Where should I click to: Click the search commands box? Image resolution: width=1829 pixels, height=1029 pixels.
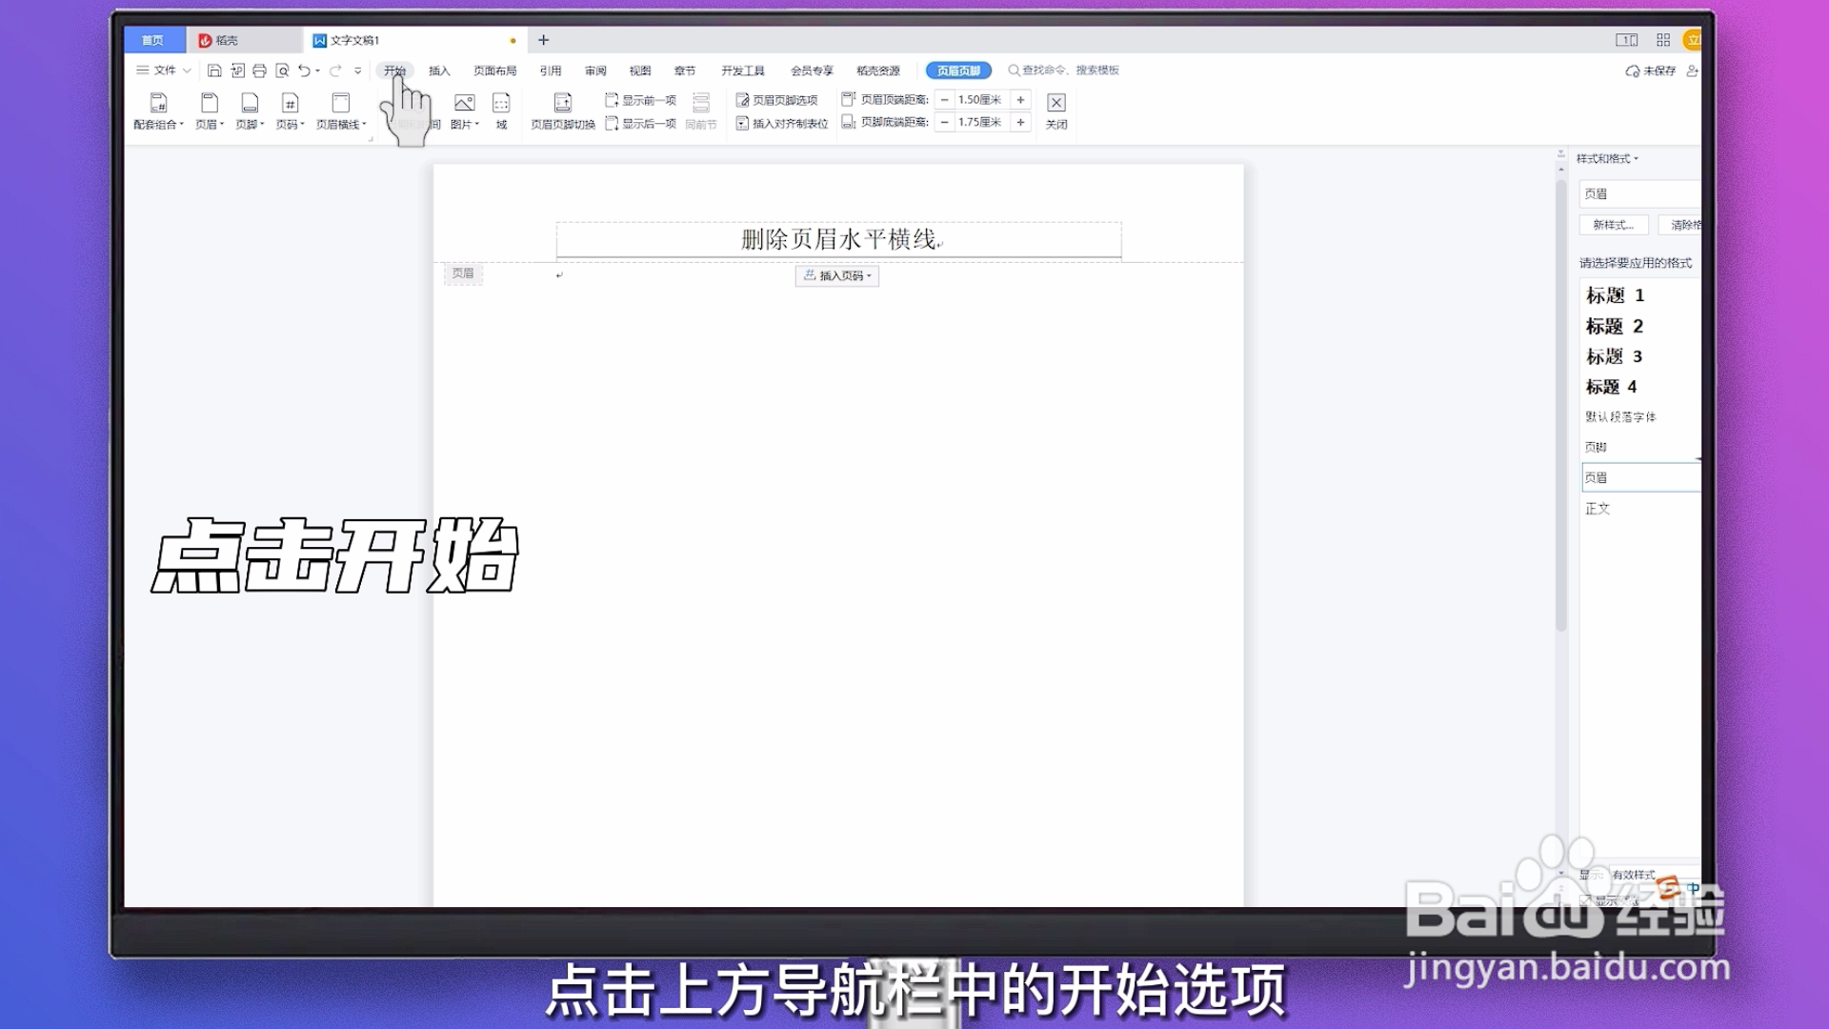coord(1069,71)
